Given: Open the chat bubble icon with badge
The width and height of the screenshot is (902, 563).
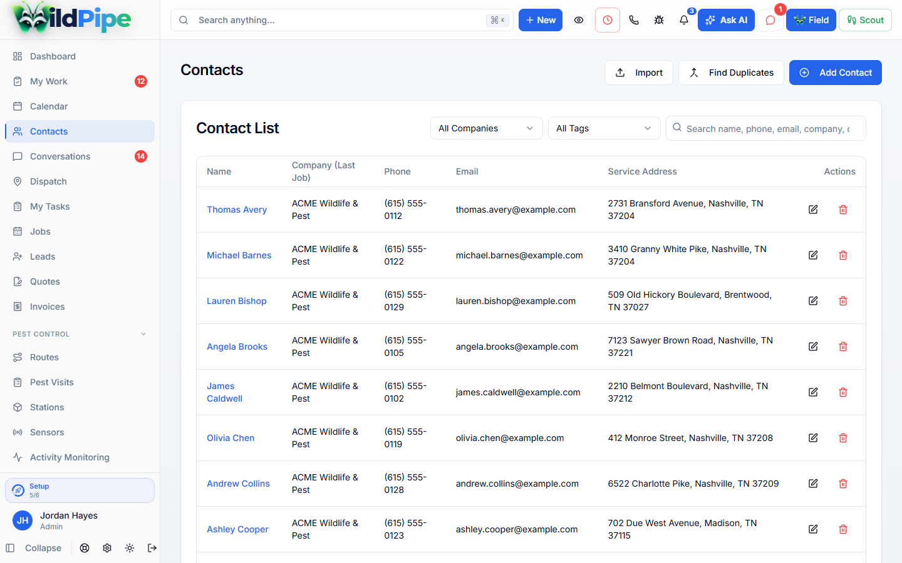Looking at the screenshot, I should [770, 20].
